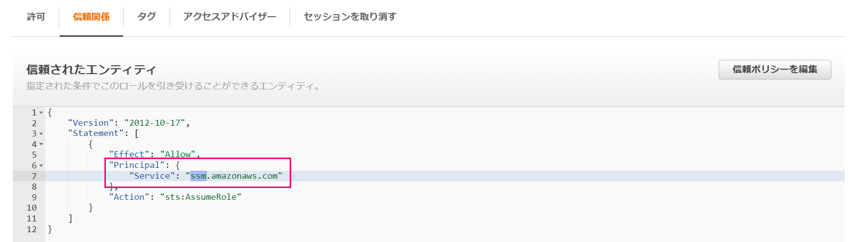
Task: Click the "Allow" effect value
Action: click(x=178, y=154)
